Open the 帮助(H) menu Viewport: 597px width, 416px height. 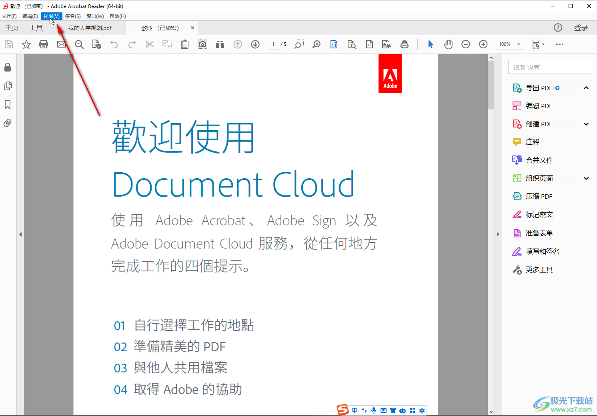118,16
